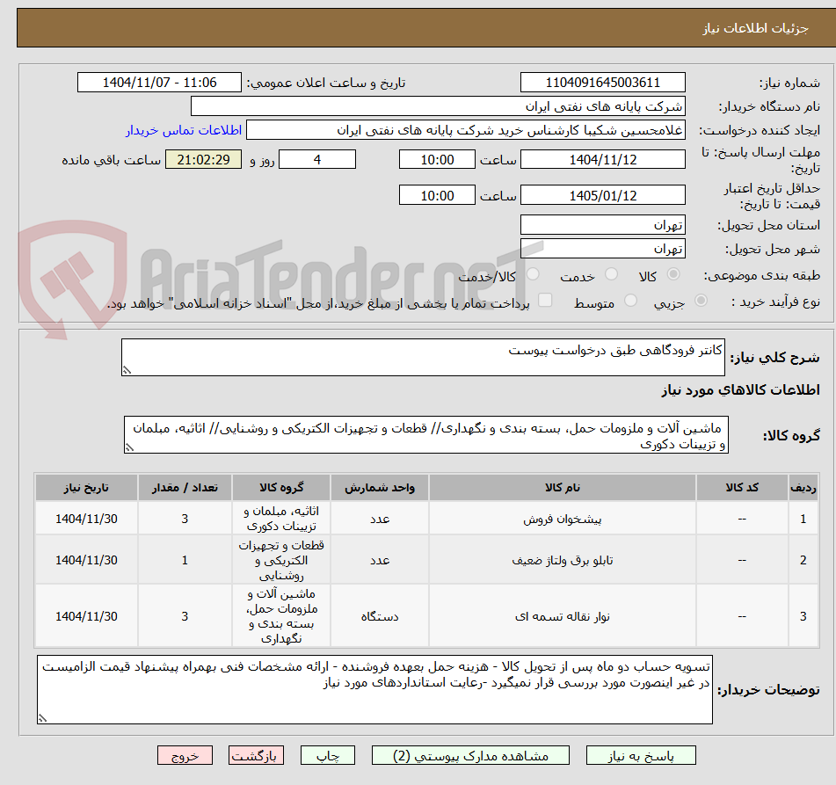This screenshot has height=785, width=836.
Task: Click the 'واحد شمارش' column header
Action: tap(380, 487)
